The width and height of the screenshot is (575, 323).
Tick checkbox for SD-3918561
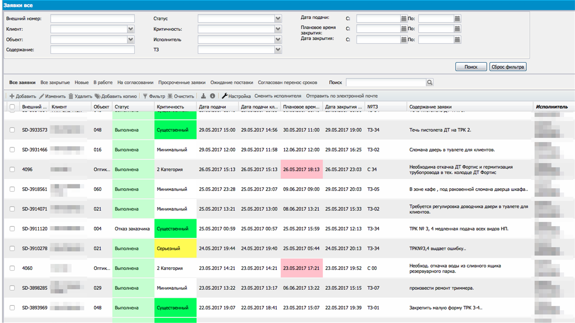point(12,189)
